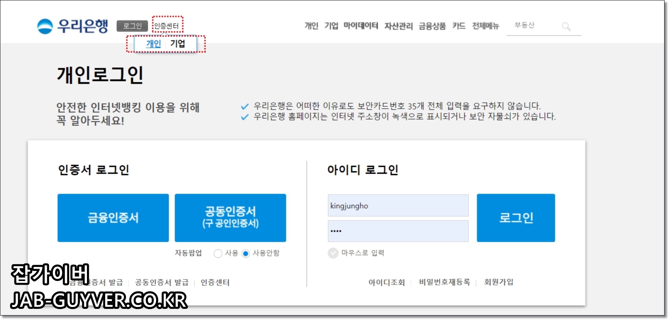Open the 아이디조회 link
The width and height of the screenshot is (669, 320).
point(387,282)
